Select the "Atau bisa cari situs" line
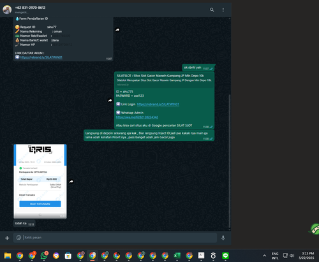 (x=154, y=126)
